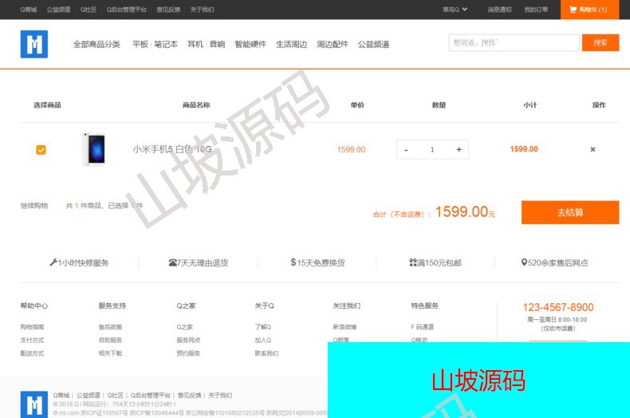Click Q社区 in the footer links
Image resolution: width=630 pixels, height=418 pixels.
click(x=116, y=396)
